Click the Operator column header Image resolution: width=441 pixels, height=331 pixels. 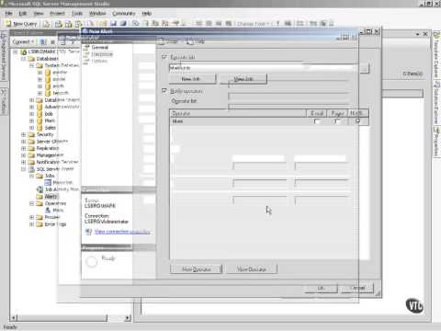[x=238, y=113]
